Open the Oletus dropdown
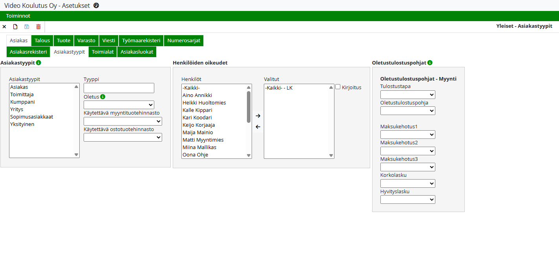Screen dimensions: 559x257 [119, 105]
